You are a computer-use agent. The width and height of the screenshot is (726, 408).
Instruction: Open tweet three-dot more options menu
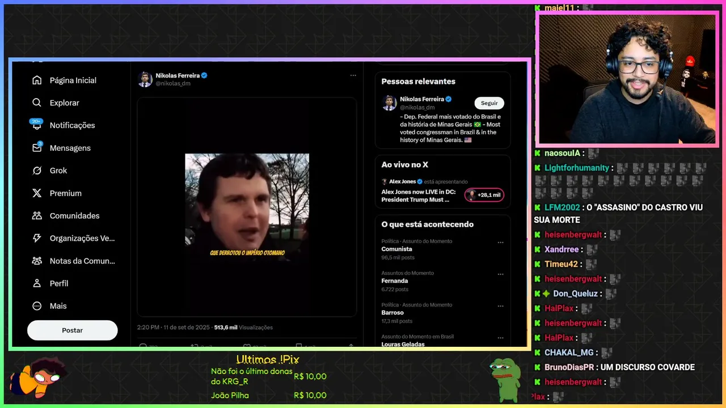pyautogui.click(x=353, y=75)
